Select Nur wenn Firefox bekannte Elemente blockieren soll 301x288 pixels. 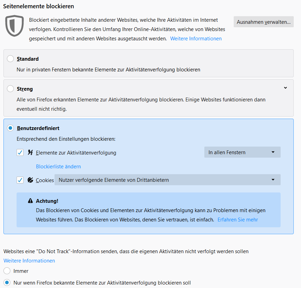pos(7,283)
